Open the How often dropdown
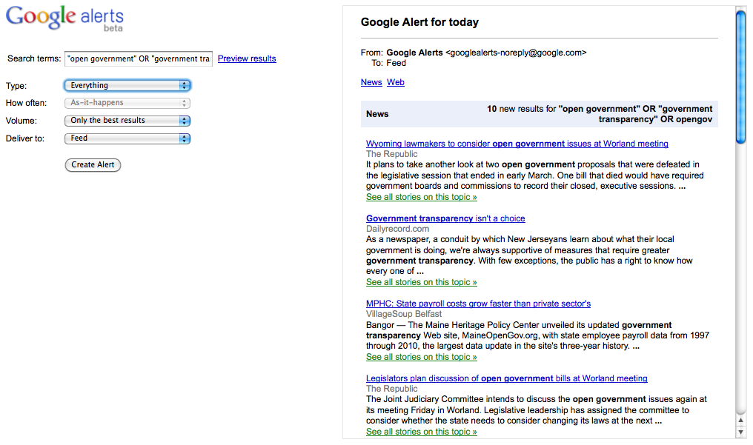The image size is (753, 445). (x=127, y=103)
